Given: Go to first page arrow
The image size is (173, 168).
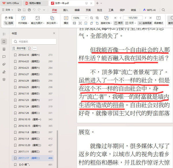Looking at the screenshot, I should [115, 18].
